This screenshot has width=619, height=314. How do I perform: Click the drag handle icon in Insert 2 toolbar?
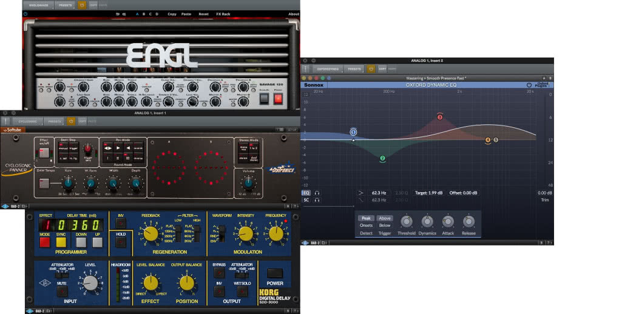click(305, 68)
